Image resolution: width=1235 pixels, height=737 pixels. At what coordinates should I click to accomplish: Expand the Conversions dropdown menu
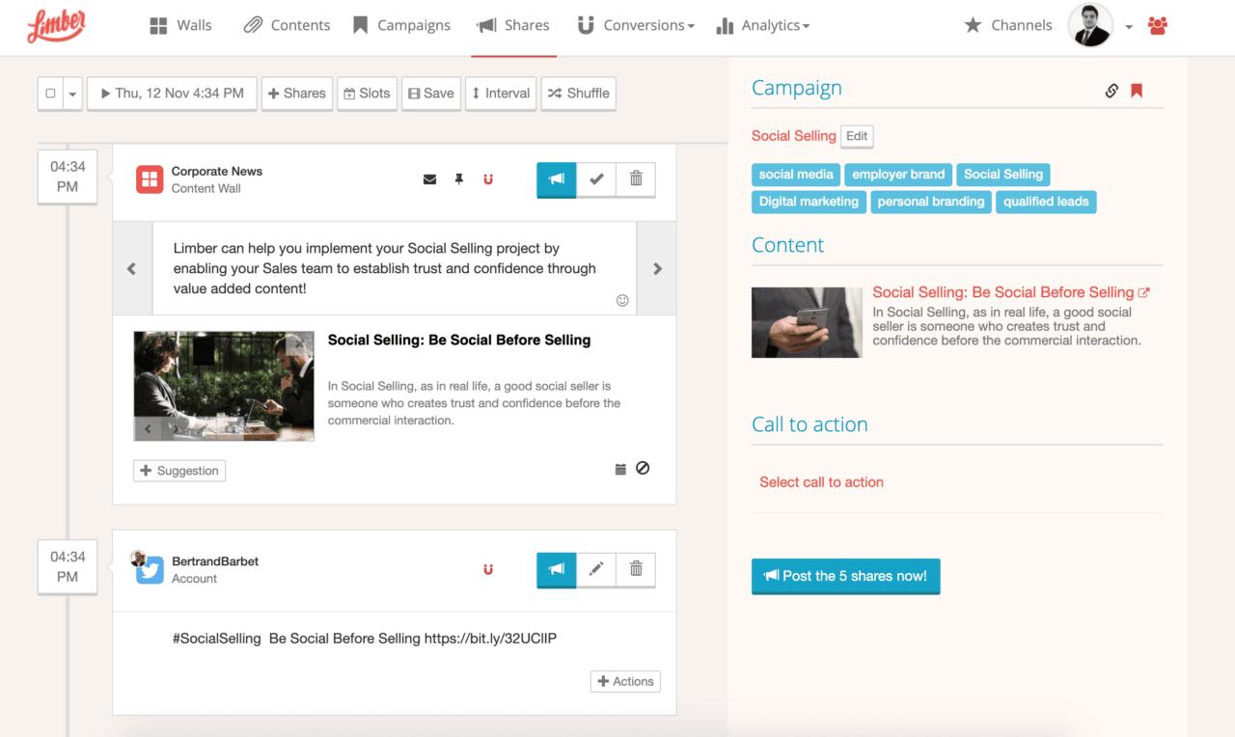tap(636, 25)
